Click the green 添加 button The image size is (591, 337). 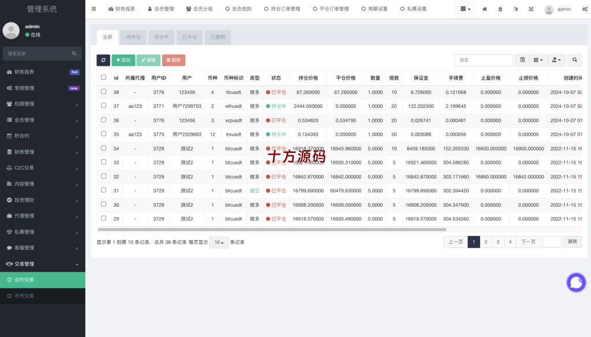pos(124,60)
